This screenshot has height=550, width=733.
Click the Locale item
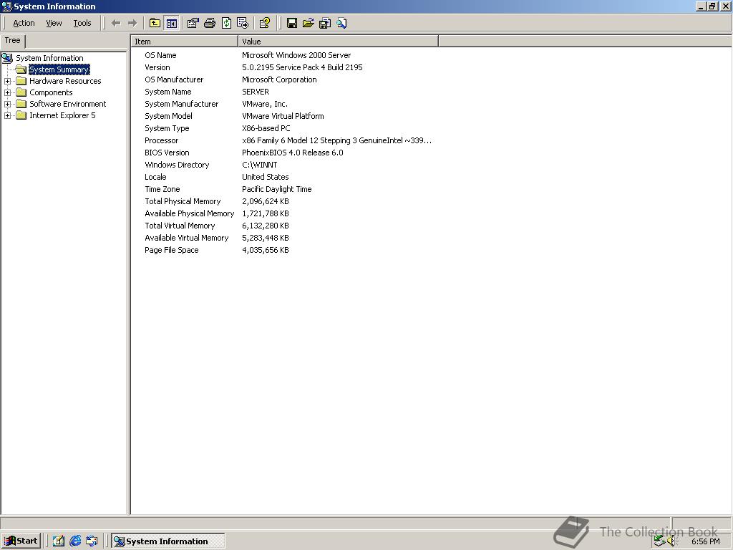tap(155, 177)
